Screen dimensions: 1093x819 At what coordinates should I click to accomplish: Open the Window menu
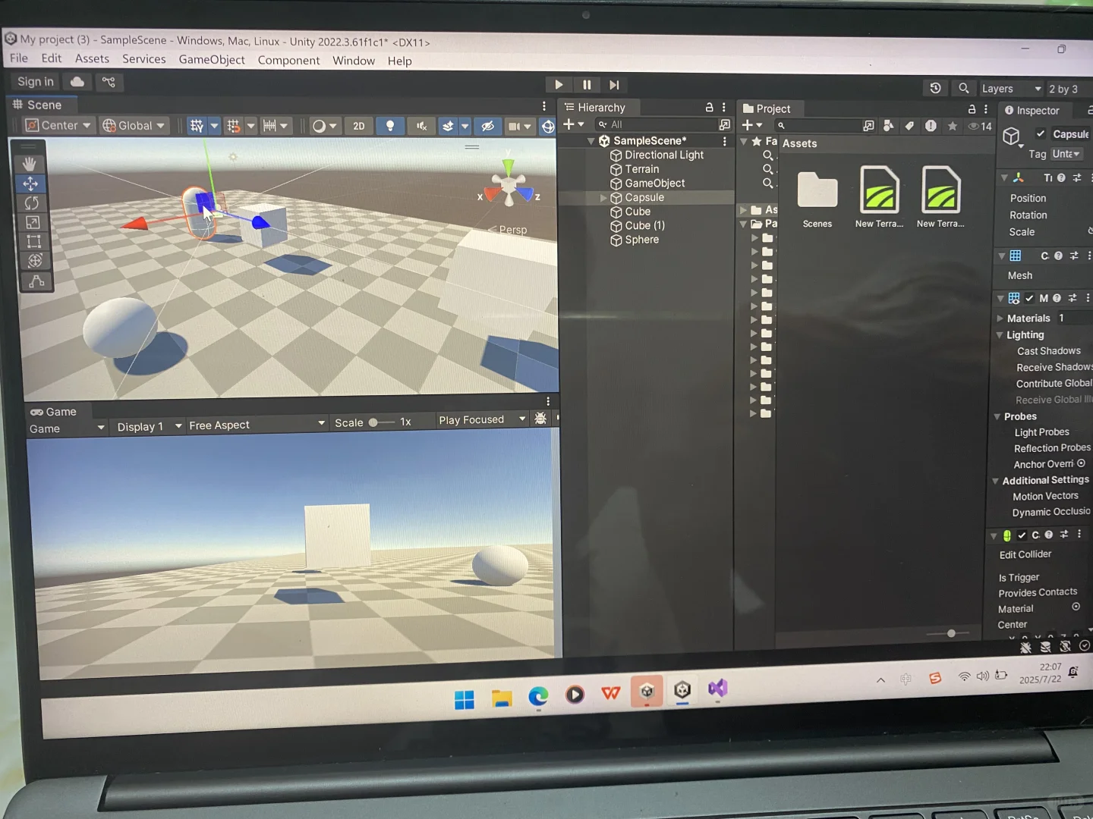tap(354, 61)
